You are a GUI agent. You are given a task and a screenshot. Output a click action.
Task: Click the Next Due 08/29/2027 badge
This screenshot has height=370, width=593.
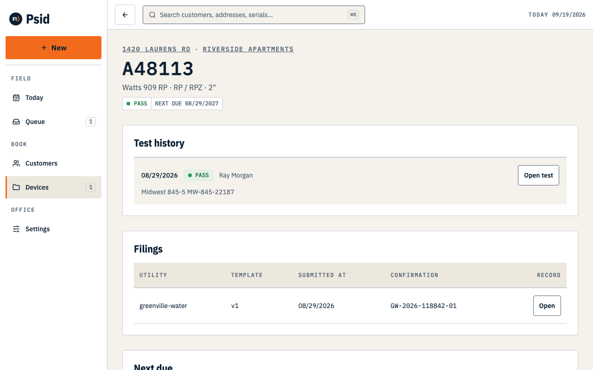click(x=187, y=104)
